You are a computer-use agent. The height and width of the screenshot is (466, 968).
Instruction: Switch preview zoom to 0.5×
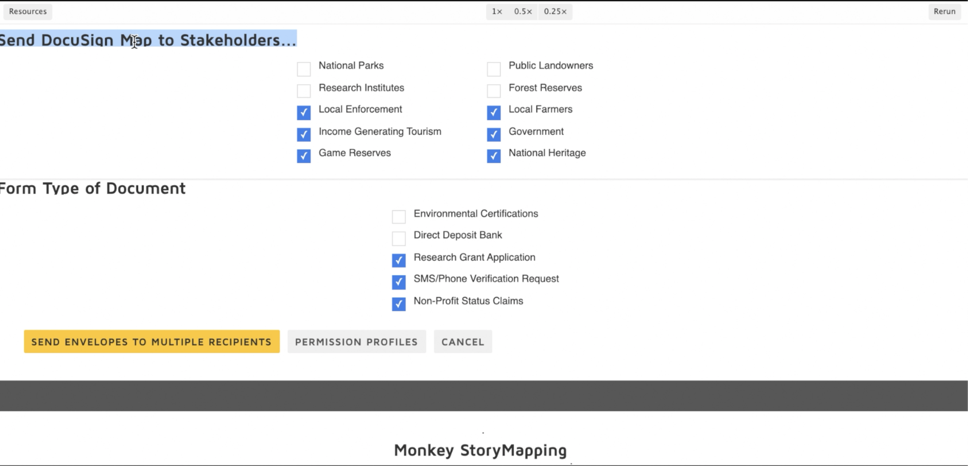523,11
